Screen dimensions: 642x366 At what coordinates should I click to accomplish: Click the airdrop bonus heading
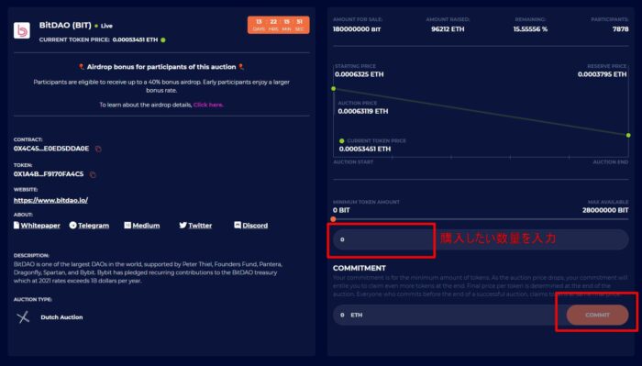click(161, 67)
